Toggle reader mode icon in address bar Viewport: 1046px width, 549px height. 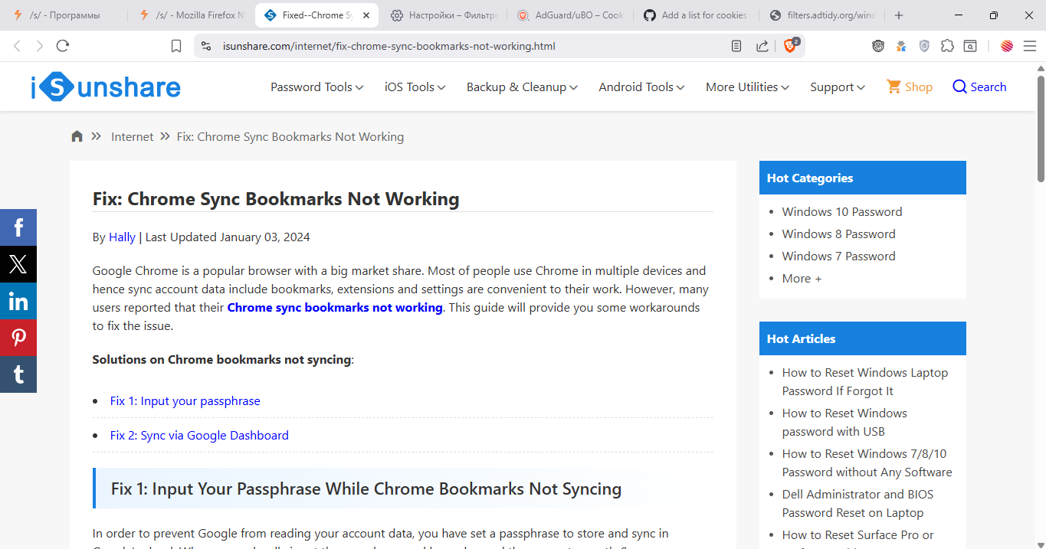736,46
